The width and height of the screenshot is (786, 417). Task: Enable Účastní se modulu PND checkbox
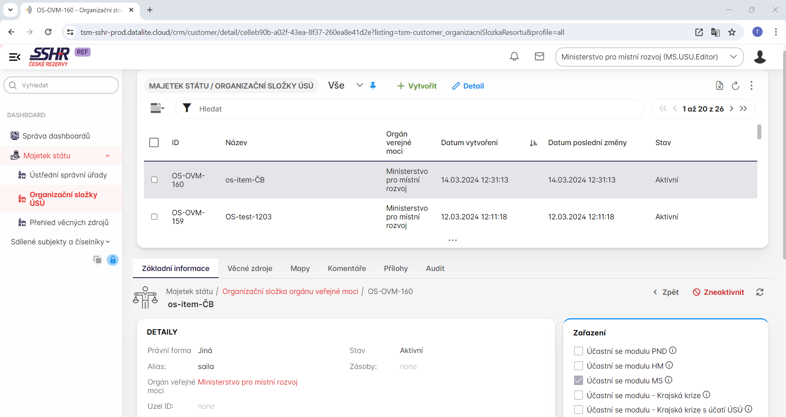578,351
